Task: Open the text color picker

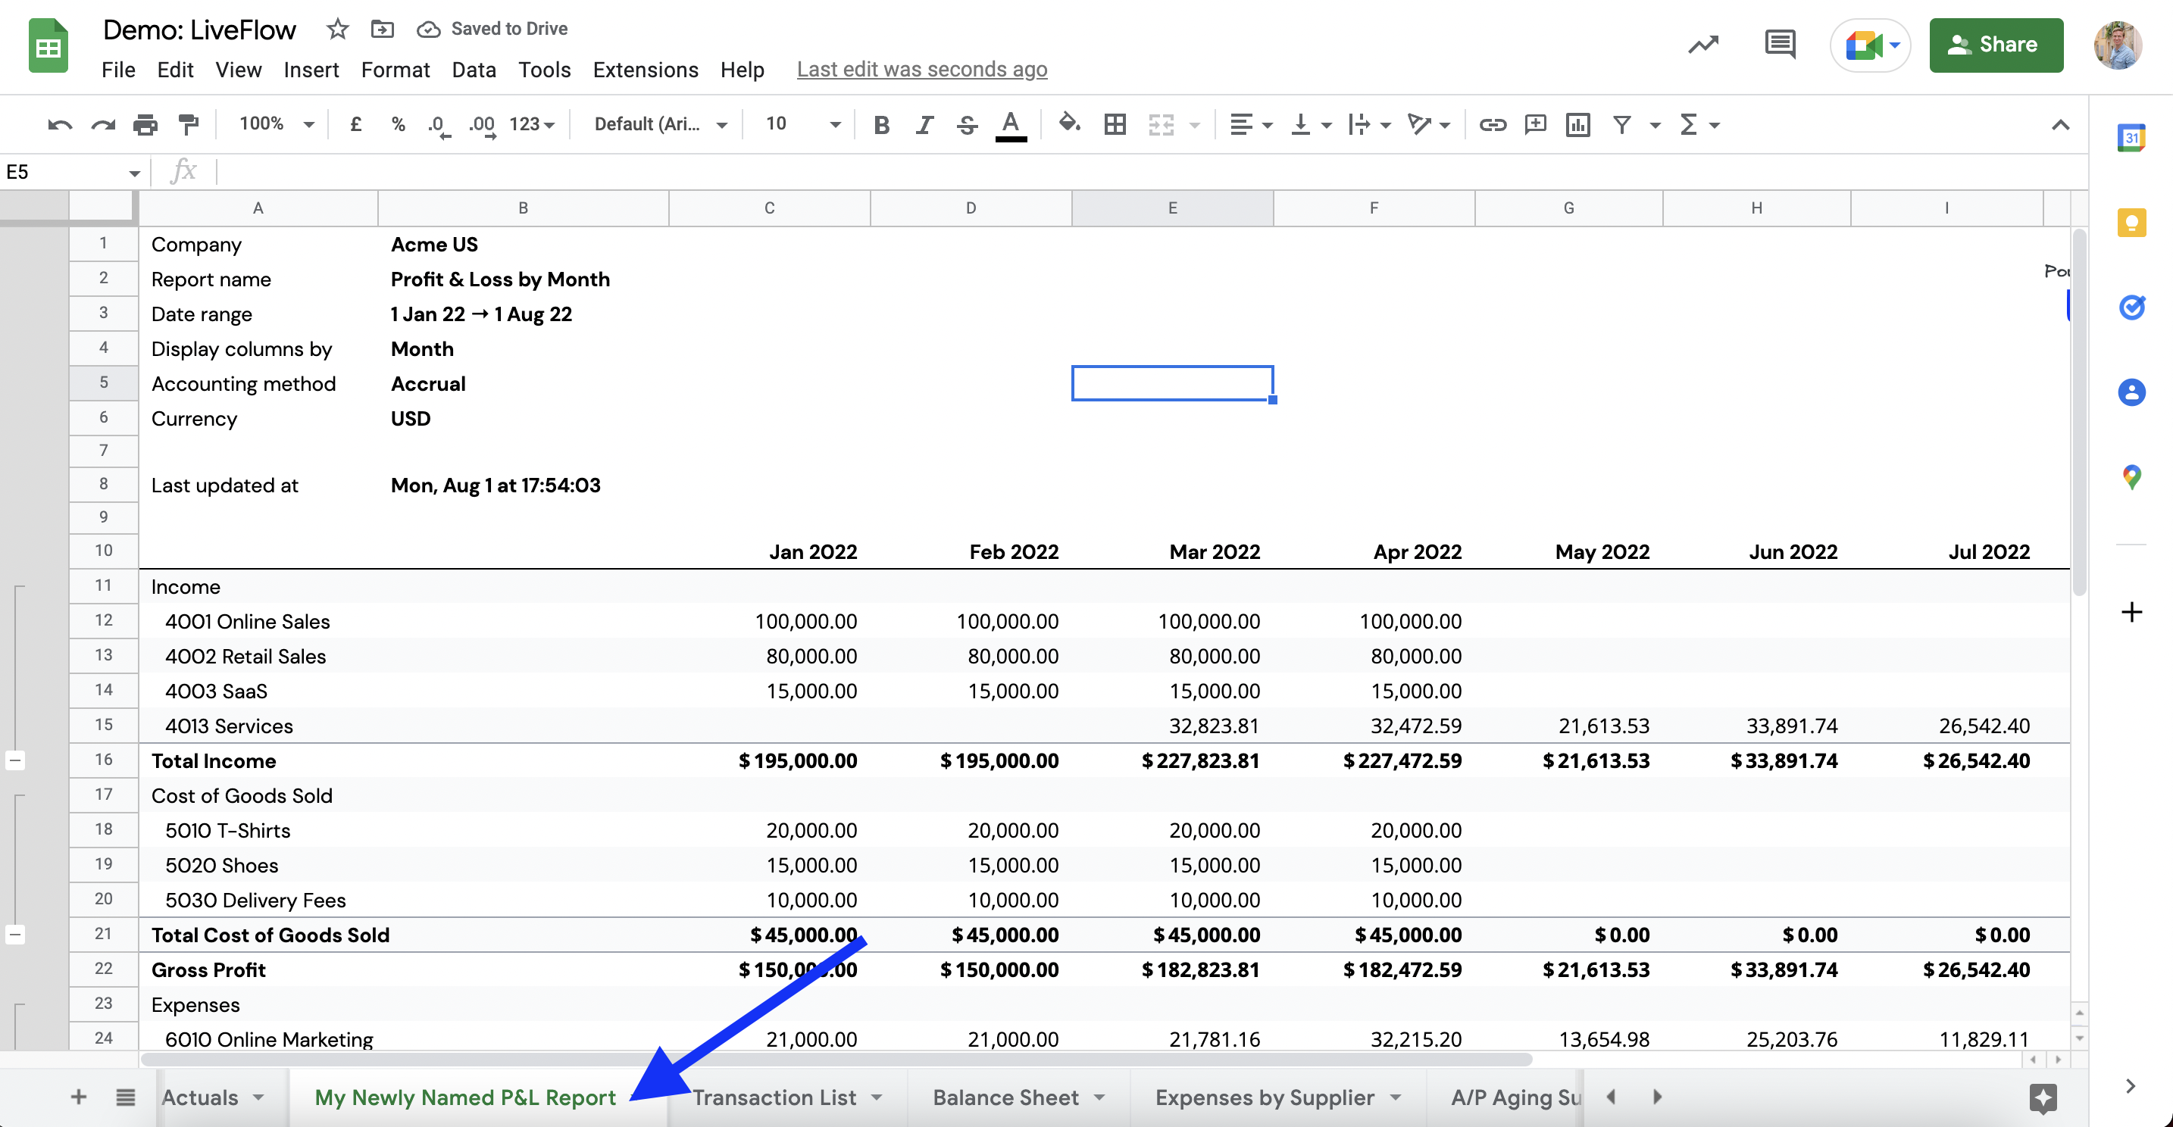Action: [1011, 125]
